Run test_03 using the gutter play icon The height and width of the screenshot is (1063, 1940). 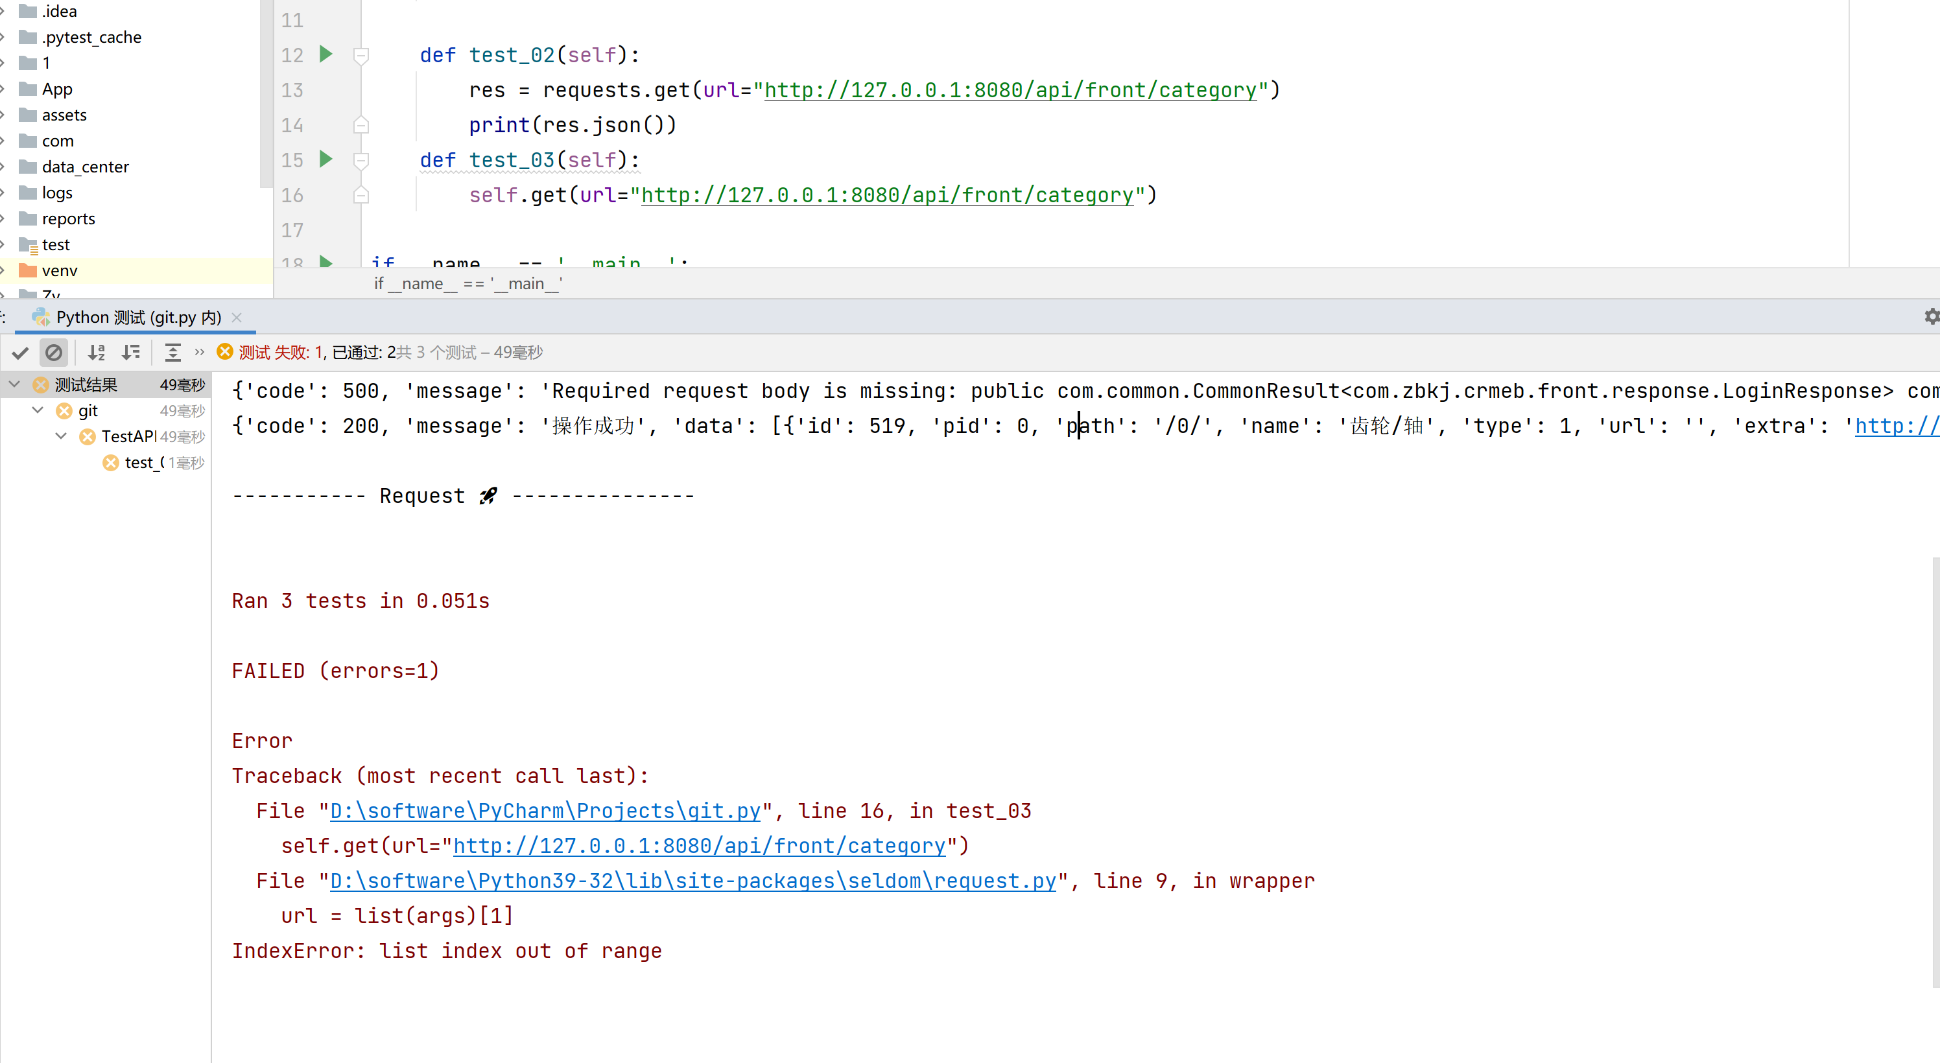(326, 159)
